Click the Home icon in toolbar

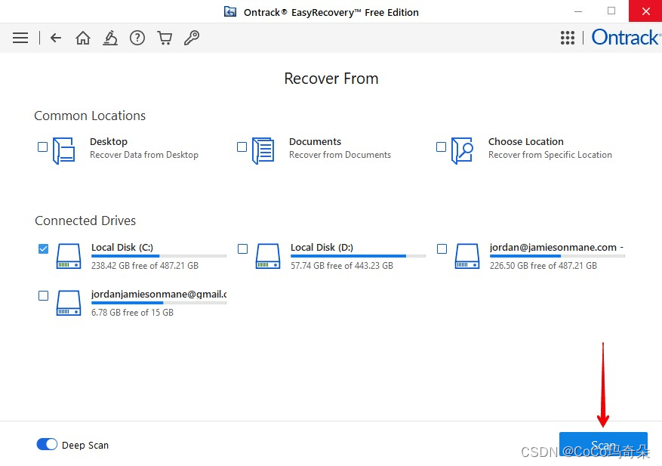tap(83, 38)
